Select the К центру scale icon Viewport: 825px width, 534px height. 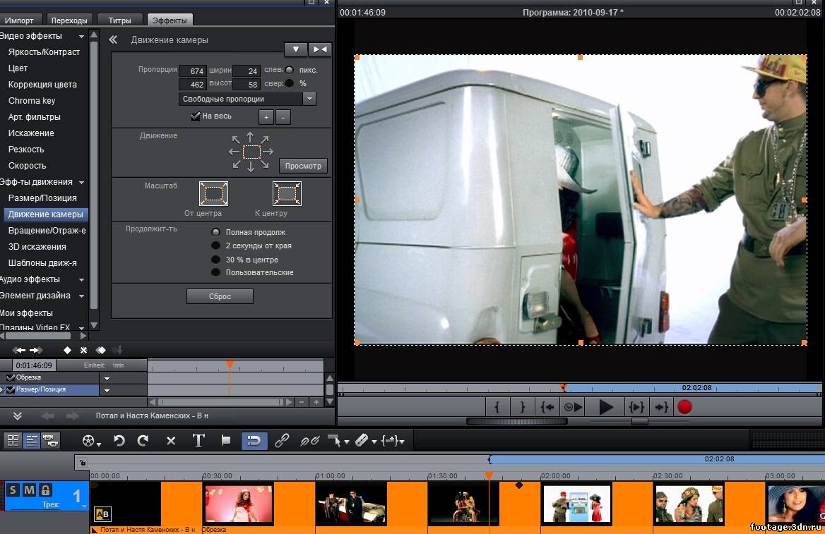pyautogui.click(x=287, y=193)
